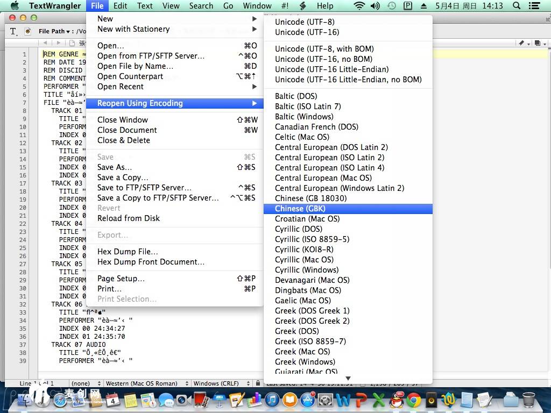Select Chinese (GBK) encoding
Screen dimensions: 551x413
(x=300, y=209)
